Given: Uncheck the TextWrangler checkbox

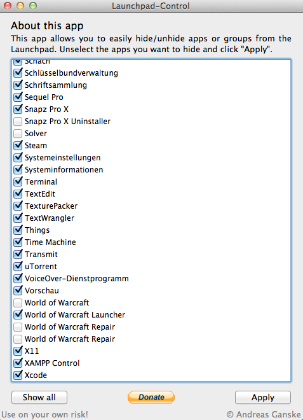Looking at the screenshot, I should 18,218.
